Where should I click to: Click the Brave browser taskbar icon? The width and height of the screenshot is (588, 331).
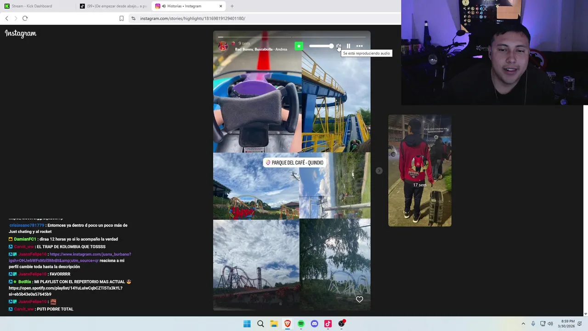point(287,324)
